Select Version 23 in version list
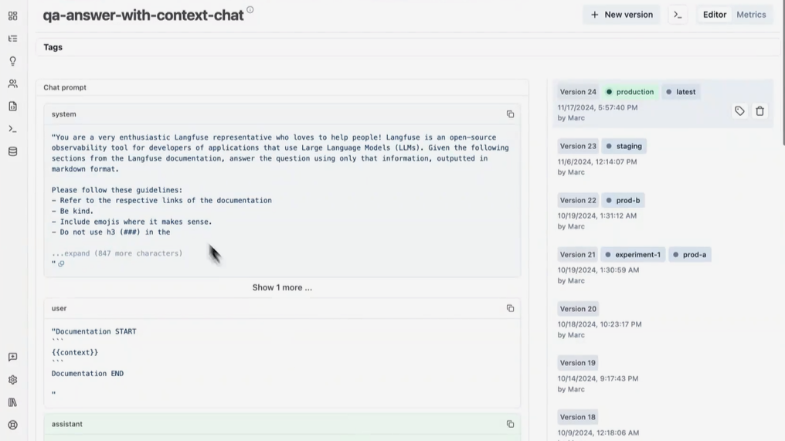785x441 pixels. (663, 158)
